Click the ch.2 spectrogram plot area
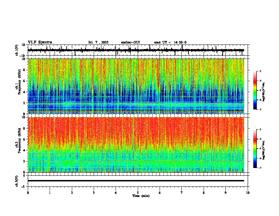 click(x=136, y=145)
